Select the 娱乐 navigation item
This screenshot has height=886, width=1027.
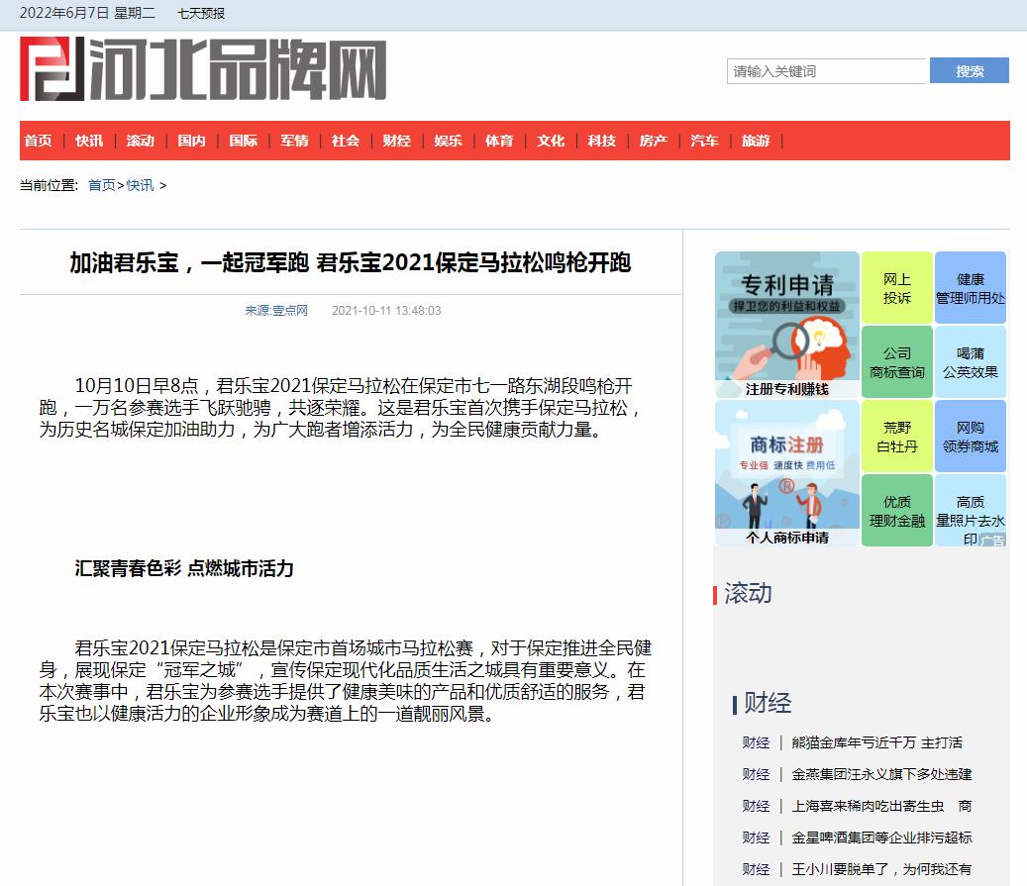click(x=448, y=141)
